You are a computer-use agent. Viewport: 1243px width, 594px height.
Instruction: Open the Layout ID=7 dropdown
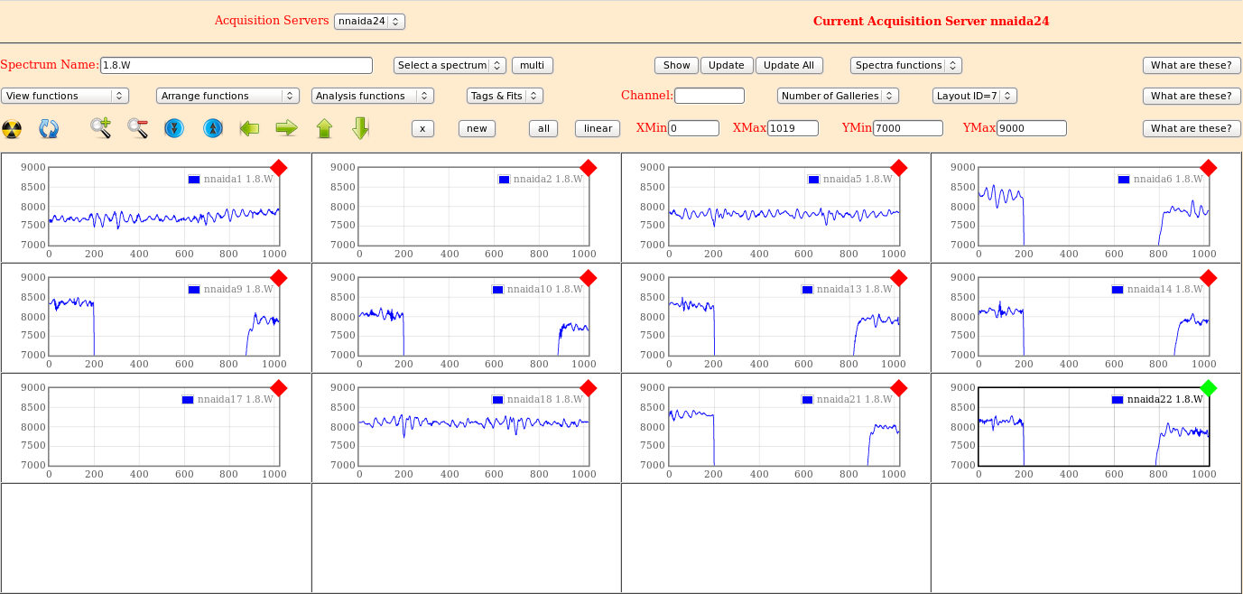(x=975, y=96)
